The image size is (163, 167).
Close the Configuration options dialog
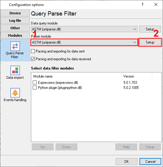(x=156, y=4)
